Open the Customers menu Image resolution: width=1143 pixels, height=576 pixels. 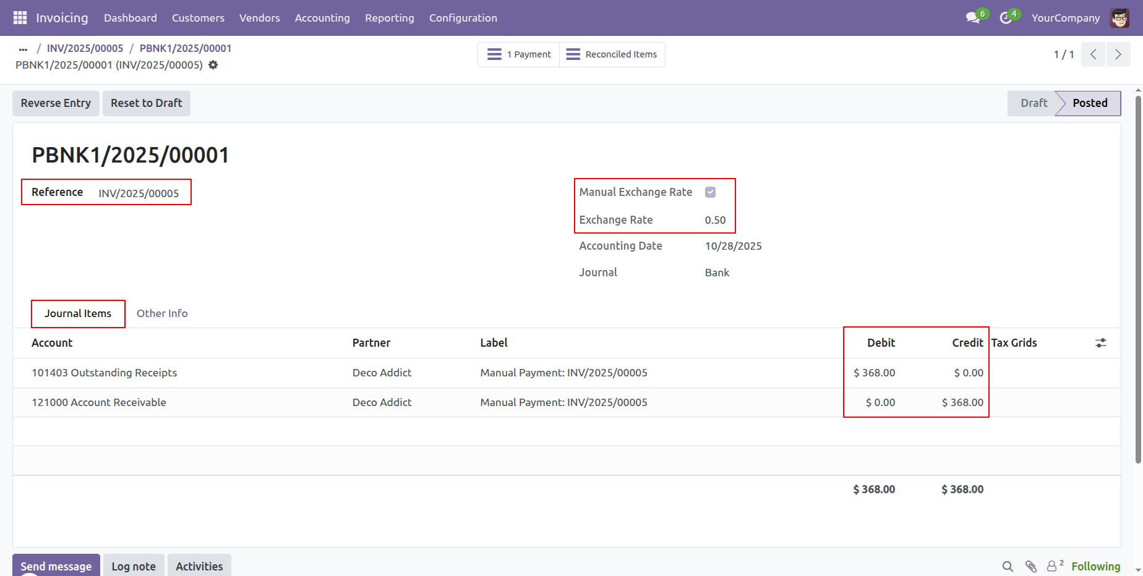point(198,18)
